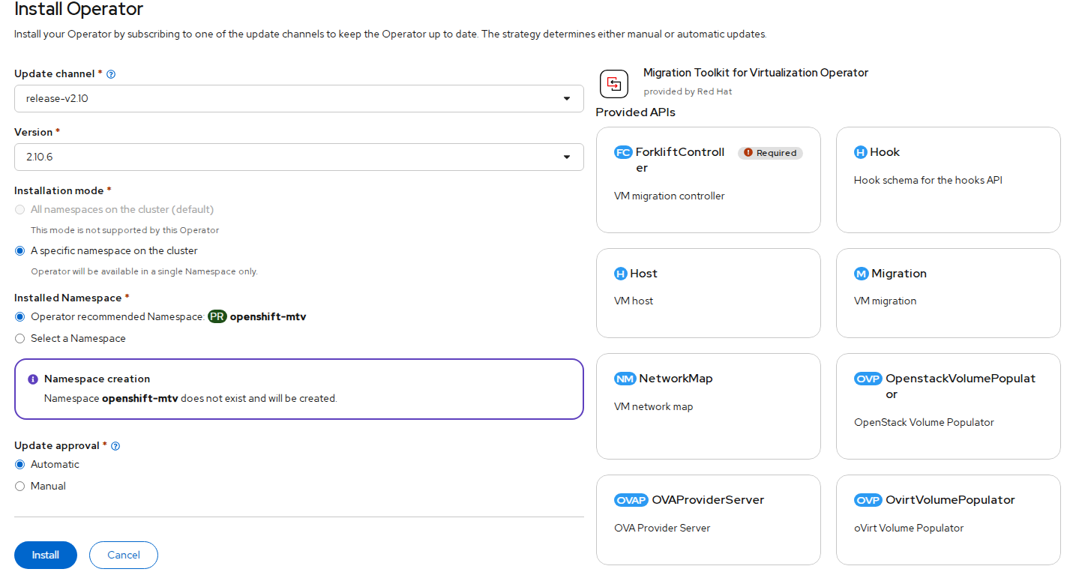This screenshot has width=1073, height=575.
Task: Click the openshift-mtv namespace PR badge
Action: (217, 317)
